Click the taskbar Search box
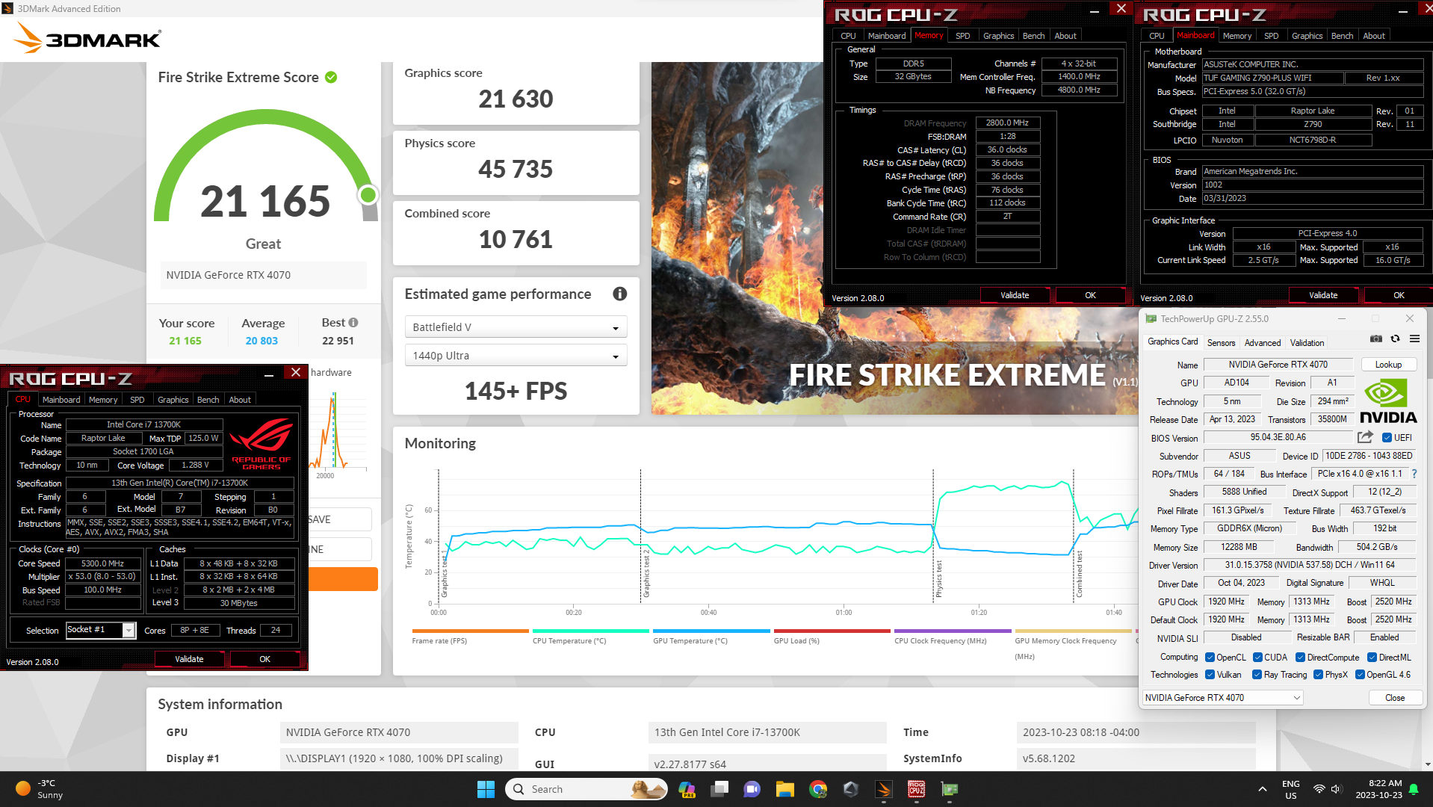 [586, 789]
